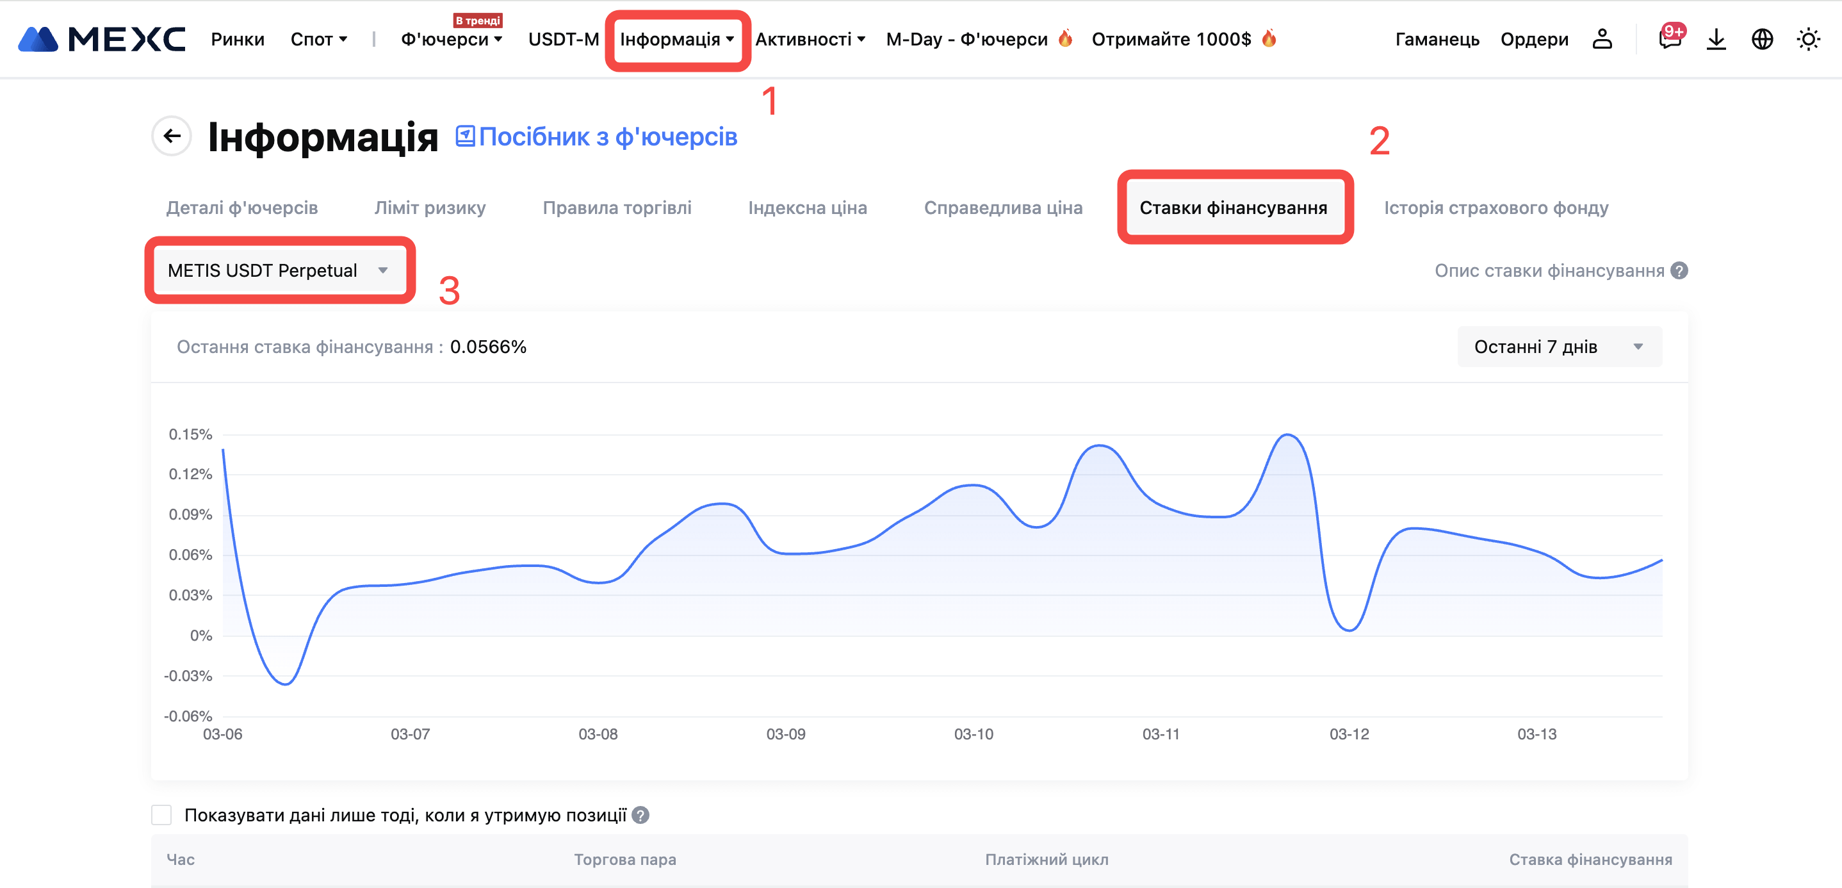This screenshot has width=1842, height=888.
Task: Click the download app icon
Action: (x=1715, y=39)
